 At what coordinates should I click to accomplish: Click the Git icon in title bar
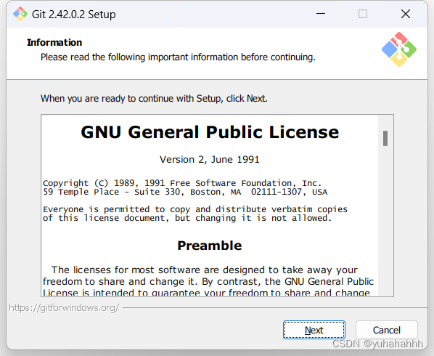[x=20, y=14]
